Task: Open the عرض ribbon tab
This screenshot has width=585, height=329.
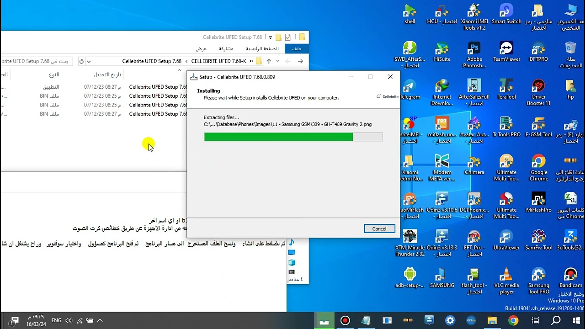Action: coord(201,48)
